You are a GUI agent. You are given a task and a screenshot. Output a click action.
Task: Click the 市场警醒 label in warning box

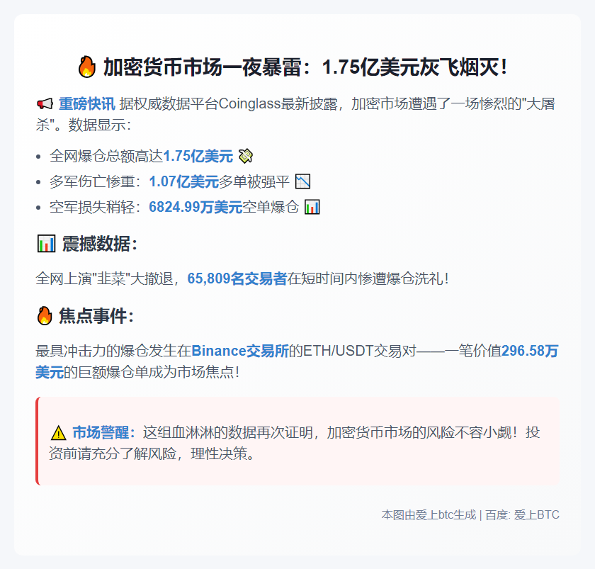pyautogui.click(x=103, y=432)
